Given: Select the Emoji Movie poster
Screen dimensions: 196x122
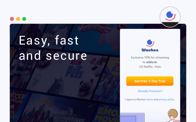Looking at the screenshot, I should coord(107,113).
